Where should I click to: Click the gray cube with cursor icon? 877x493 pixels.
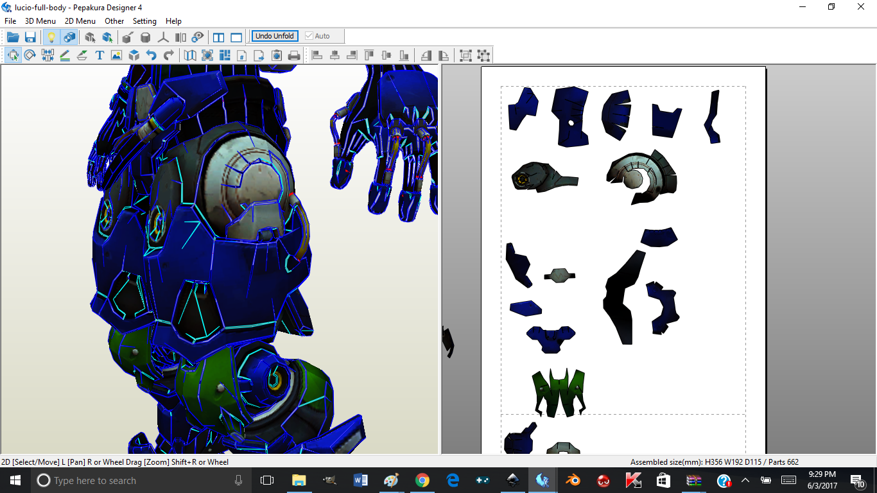[x=91, y=37]
